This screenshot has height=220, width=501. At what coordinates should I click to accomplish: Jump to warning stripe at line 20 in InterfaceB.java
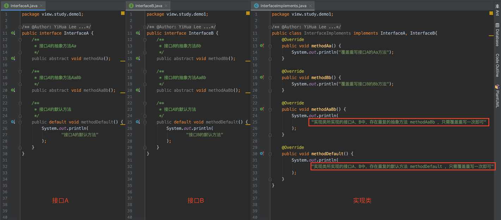pos(248,93)
